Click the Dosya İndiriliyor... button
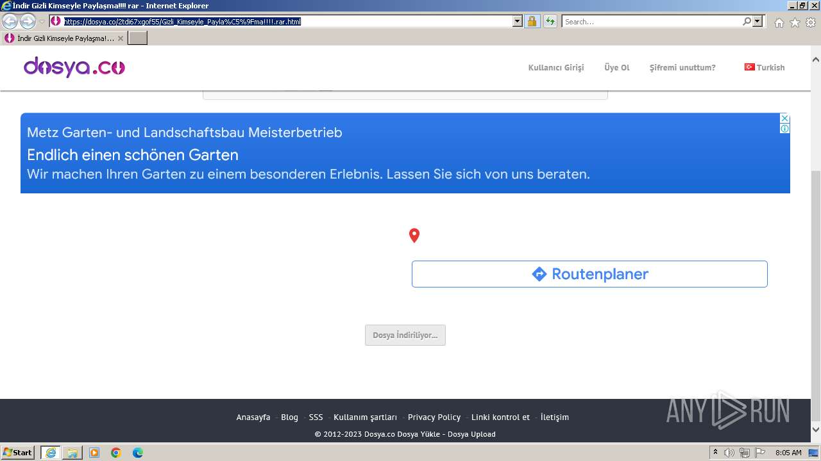This screenshot has width=821, height=461. (x=405, y=335)
